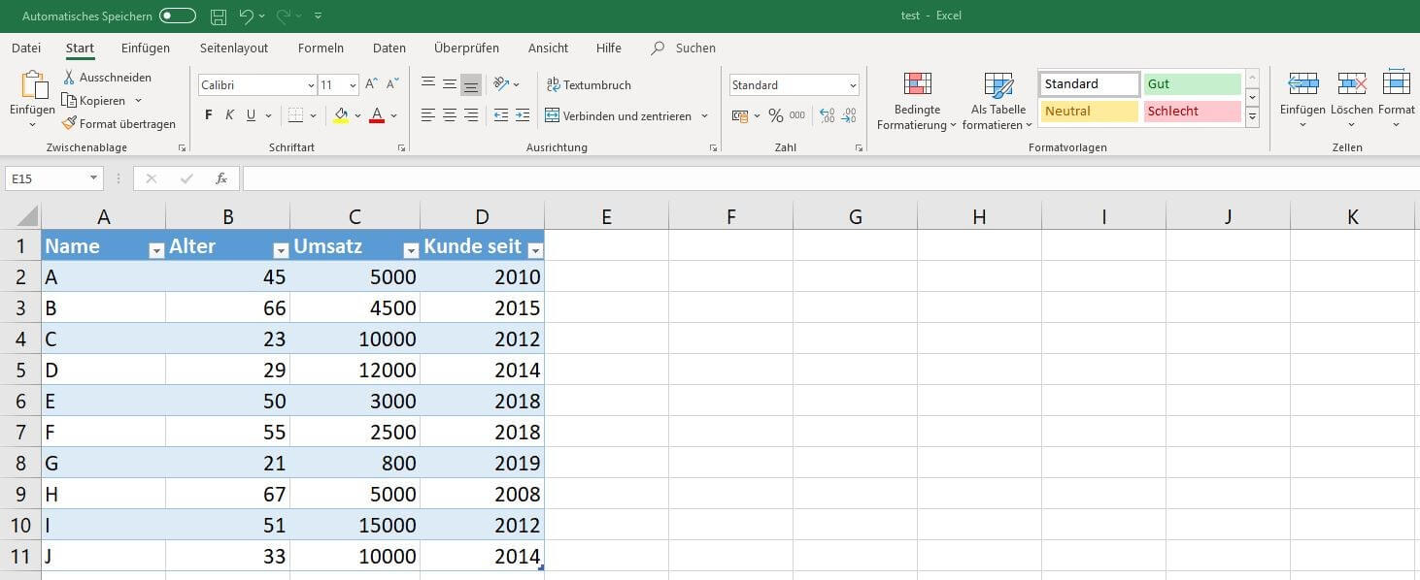Expand the Name Box dropdown arrow
Viewport: 1420px width, 580px height.
pos(94,178)
